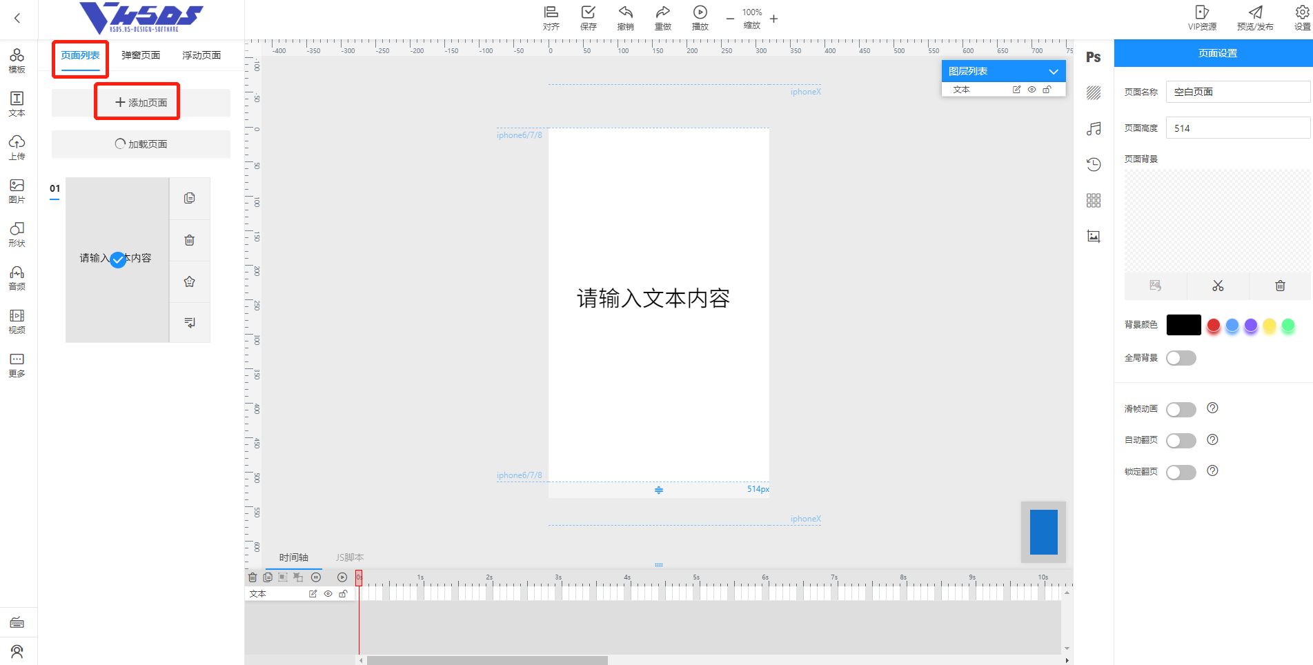The height and width of the screenshot is (665, 1313).
Task: Open help for 自动翻页
Action: (x=1212, y=439)
